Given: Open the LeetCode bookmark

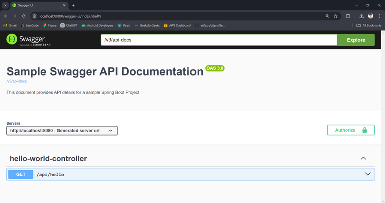Looking at the screenshot, I should point(30,25).
